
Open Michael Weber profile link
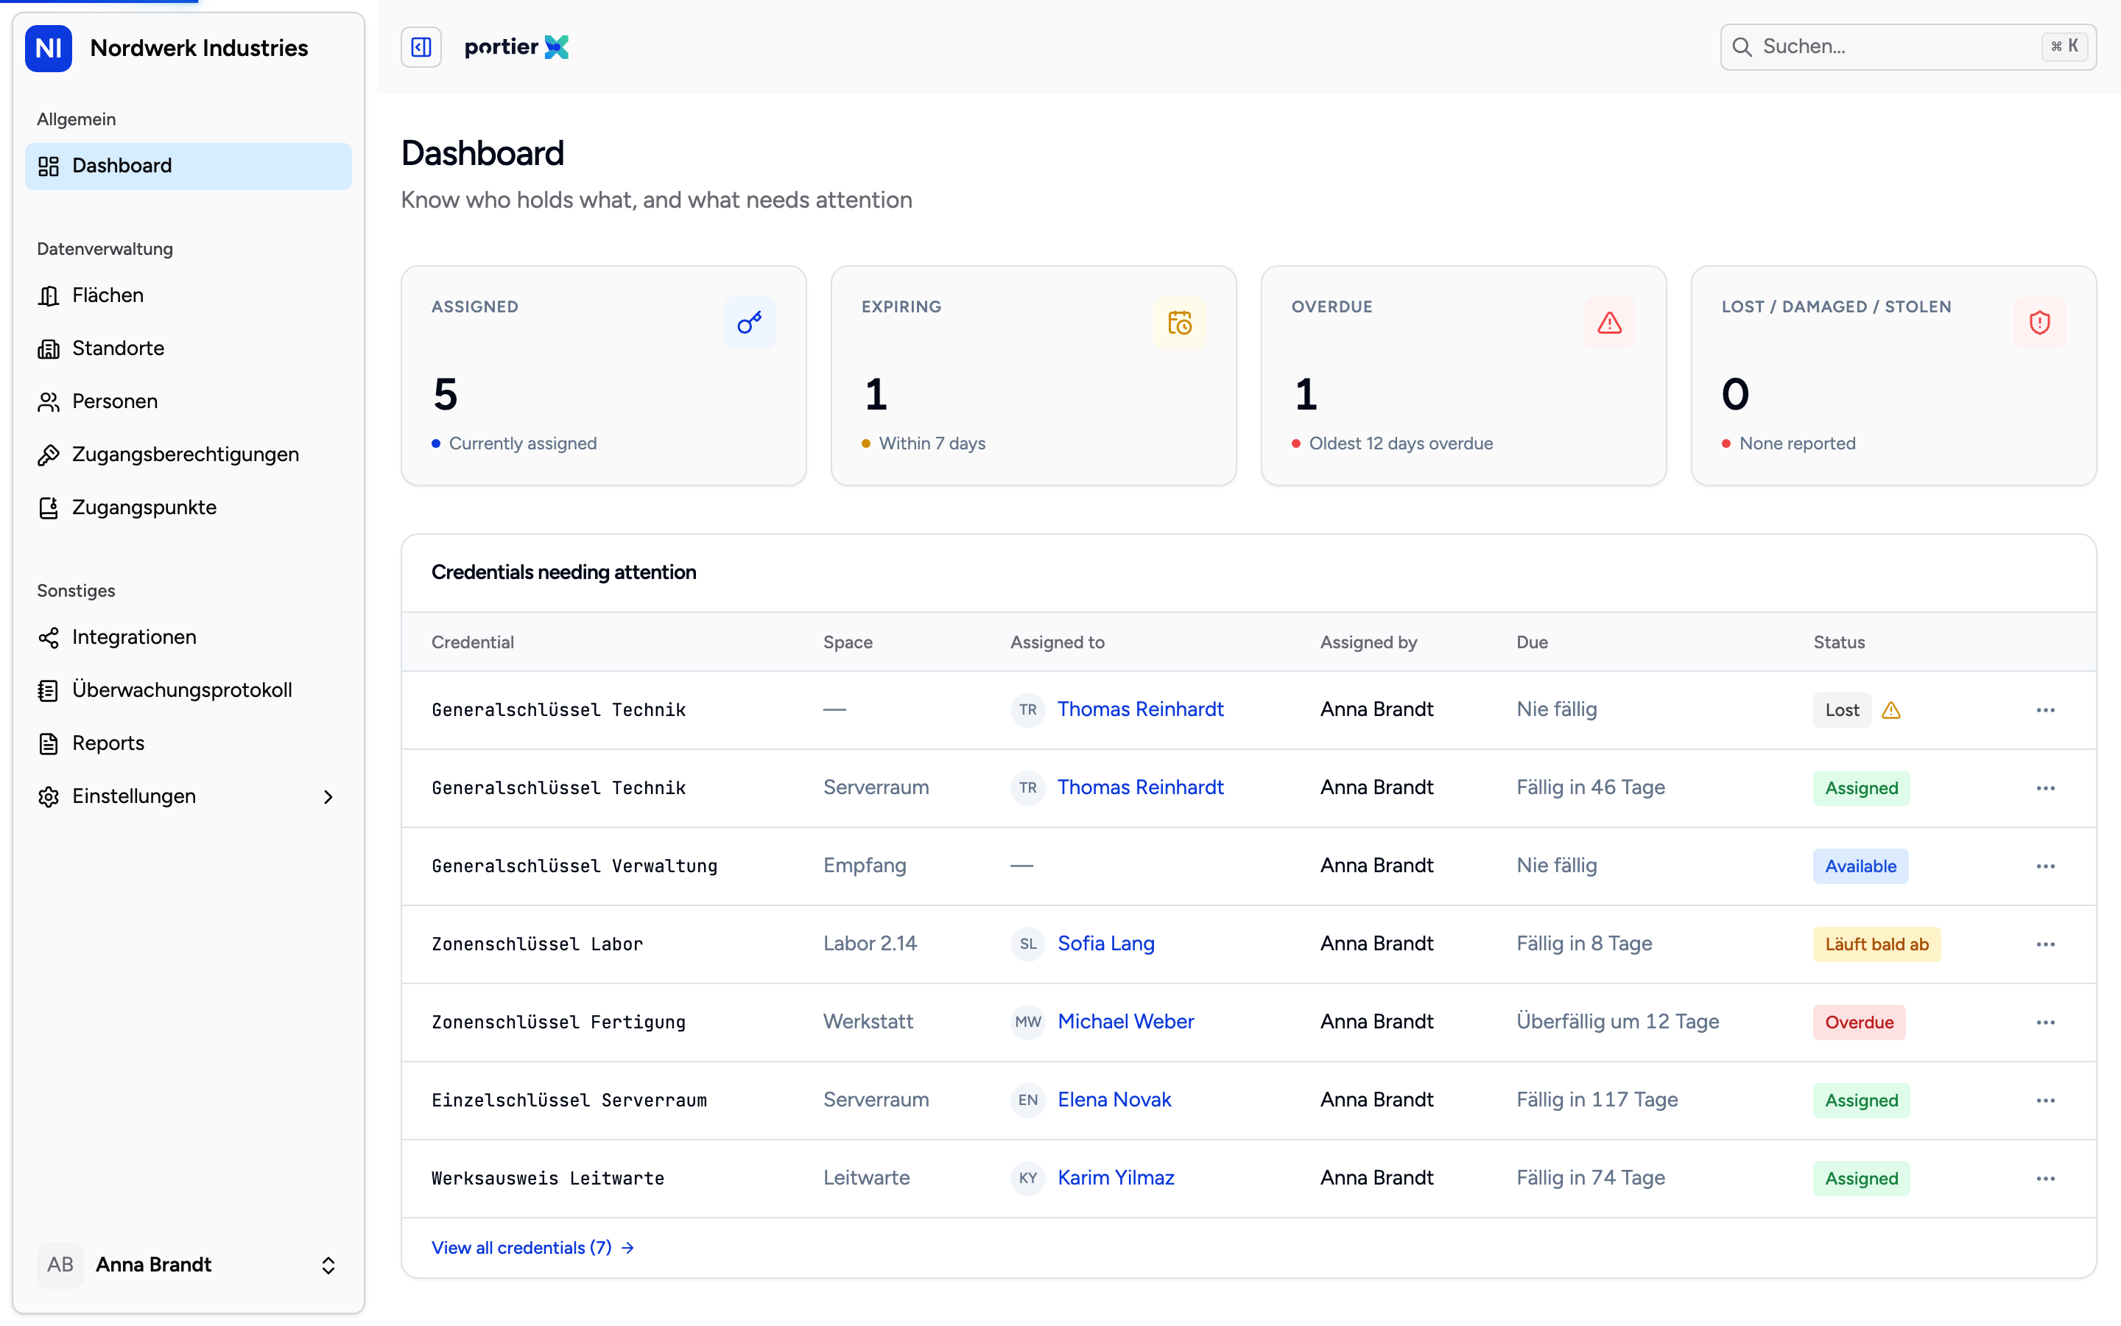coord(1125,1022)
